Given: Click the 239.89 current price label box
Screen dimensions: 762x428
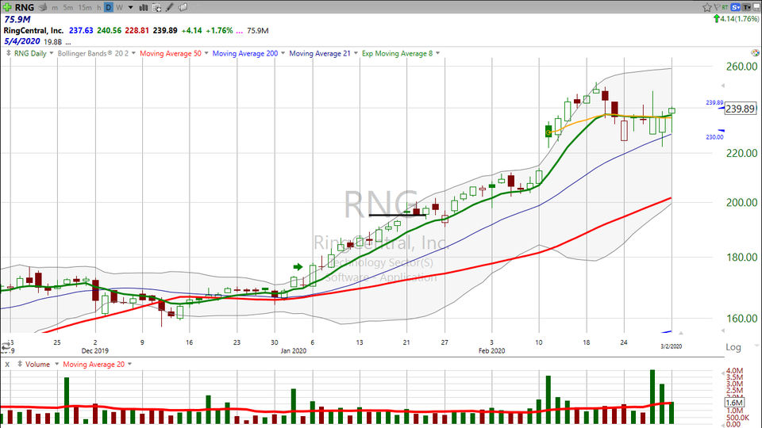Looking at the screenshot, I should tap(740, 109).
